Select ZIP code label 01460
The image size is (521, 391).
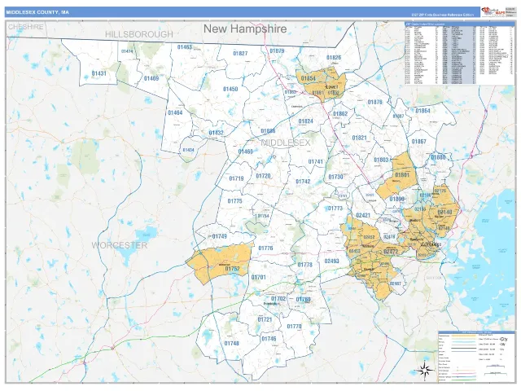[x=246, y=152]
